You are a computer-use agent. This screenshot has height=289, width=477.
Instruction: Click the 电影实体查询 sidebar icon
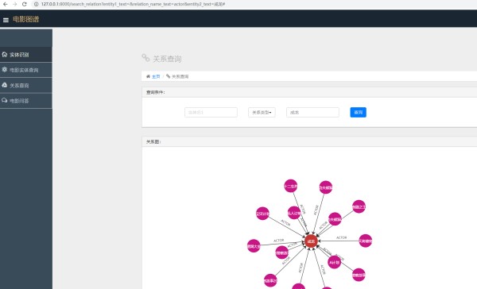tap(5, 70)
